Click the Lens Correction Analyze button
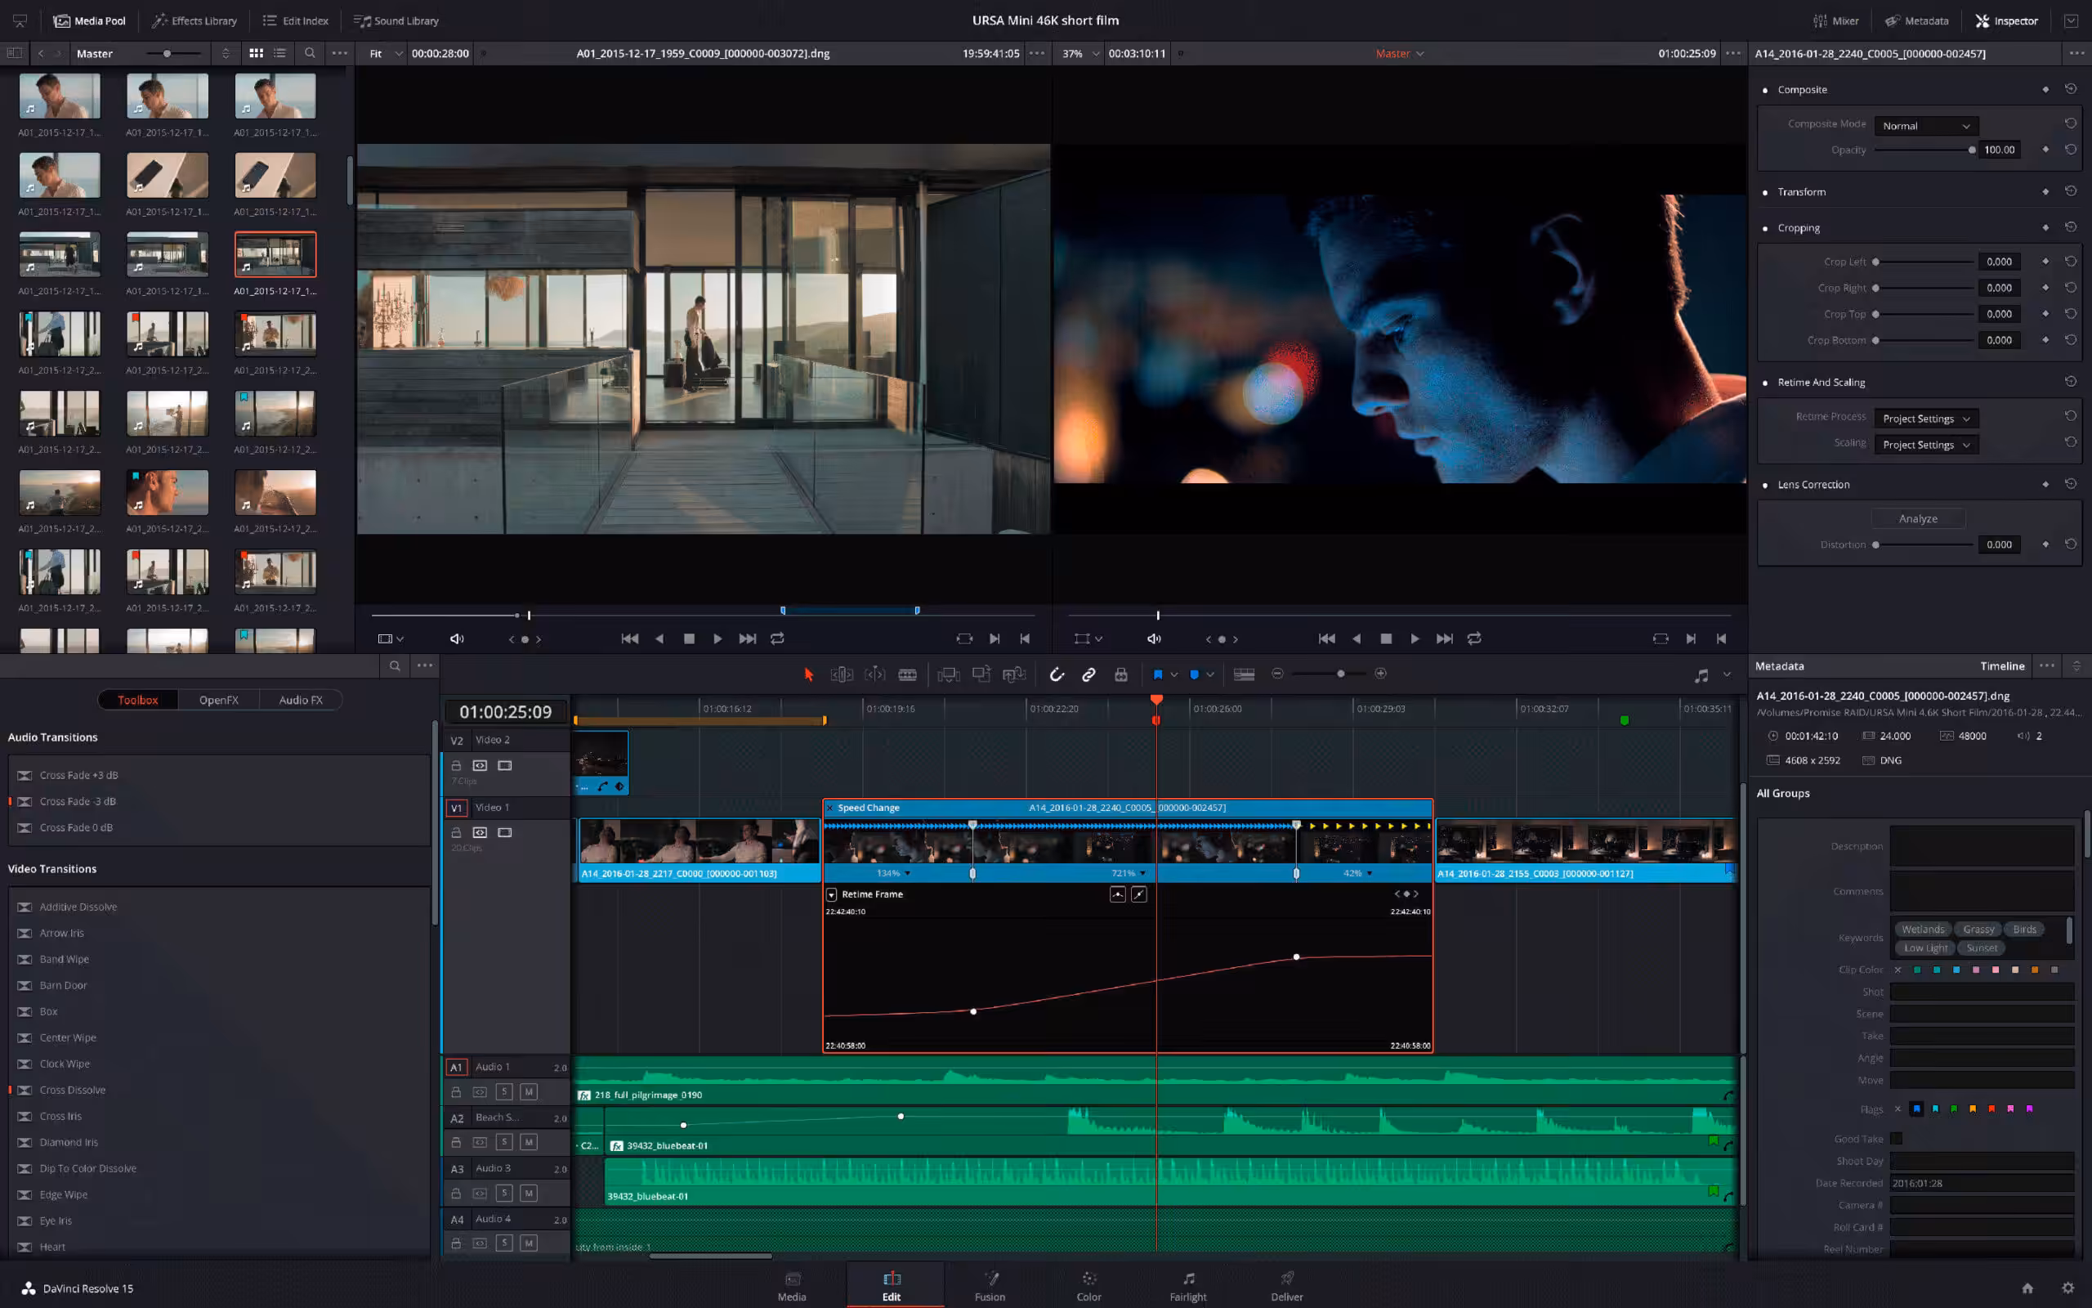Viewport: 2092px width, 1308px height. [1917, 518]
